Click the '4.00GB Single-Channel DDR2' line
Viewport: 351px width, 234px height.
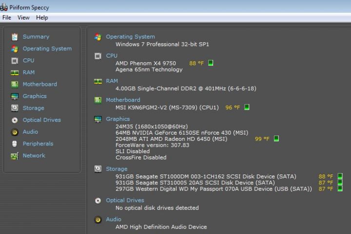tap(186, 88)
